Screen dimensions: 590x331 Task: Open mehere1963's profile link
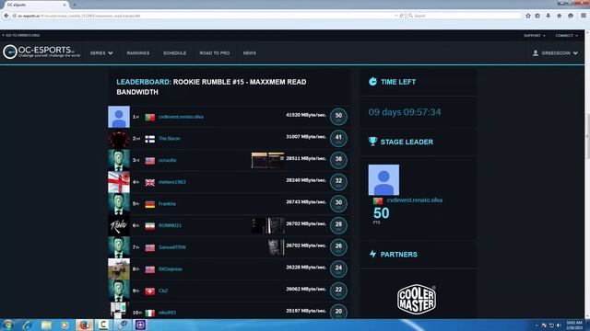pyautogui.click(x=172, y=182)
